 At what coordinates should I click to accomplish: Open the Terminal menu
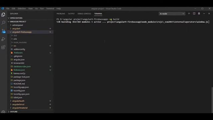50,9
